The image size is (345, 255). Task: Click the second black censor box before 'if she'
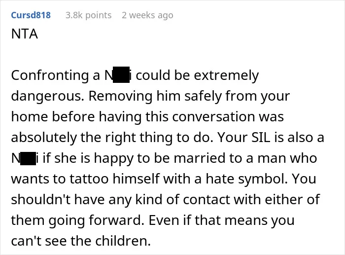point(28,158)
